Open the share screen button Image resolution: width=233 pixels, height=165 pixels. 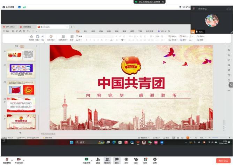87,160
